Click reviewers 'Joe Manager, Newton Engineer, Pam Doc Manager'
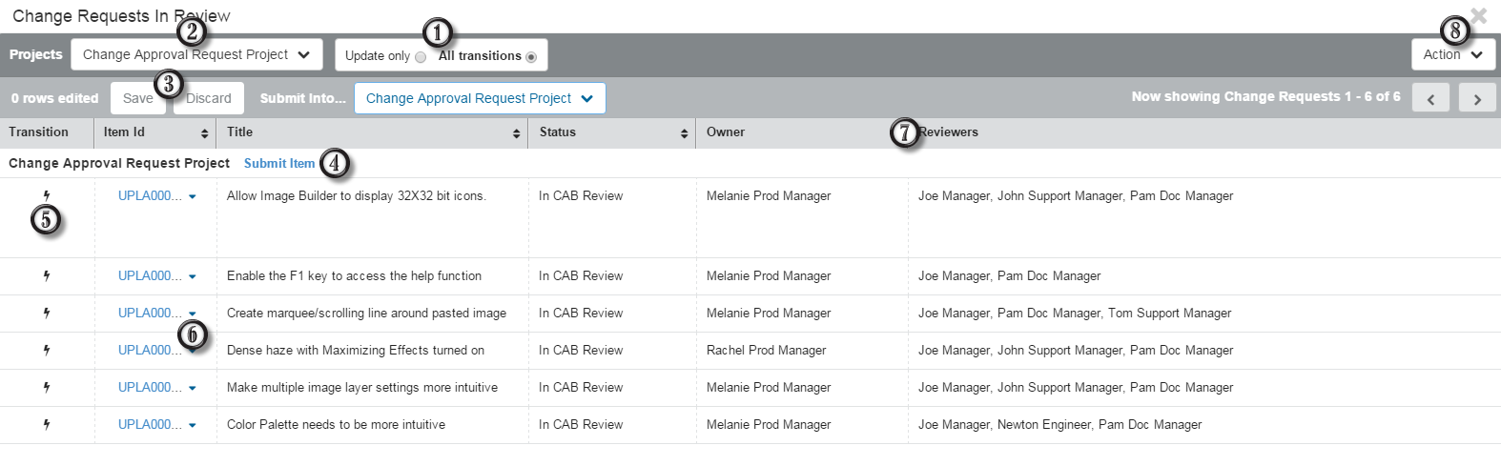 click(1059, 424)
